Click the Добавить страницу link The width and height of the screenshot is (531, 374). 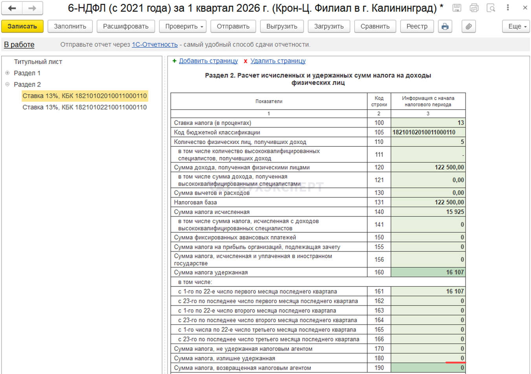[208, 61]
